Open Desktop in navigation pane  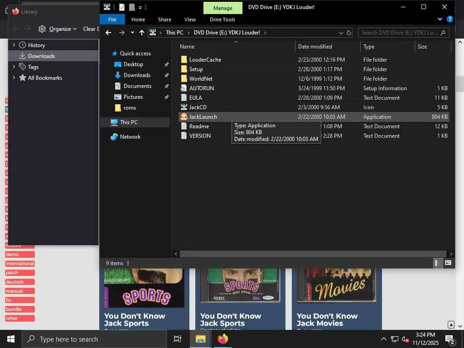point(133,64)
